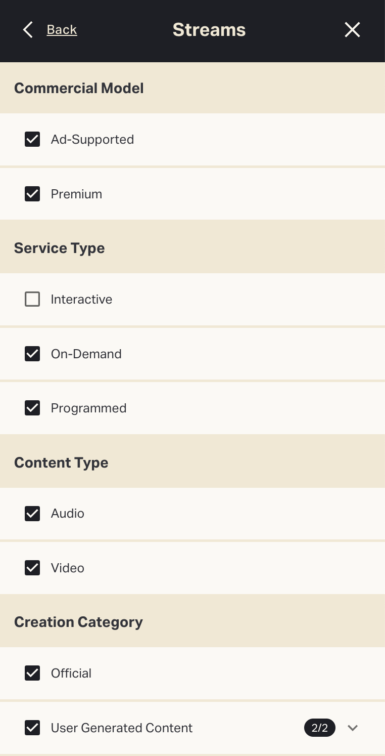Uncheck the On-Demand checkbox

(32, 354)
